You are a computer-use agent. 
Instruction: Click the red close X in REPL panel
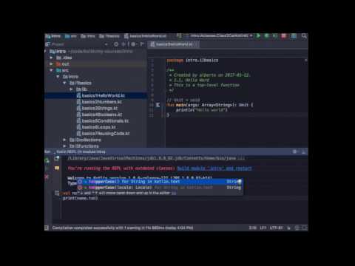click(x=47, y=177)
